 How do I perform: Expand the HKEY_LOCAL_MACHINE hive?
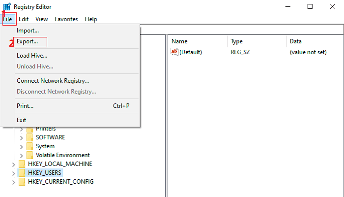tap(13, 164)
